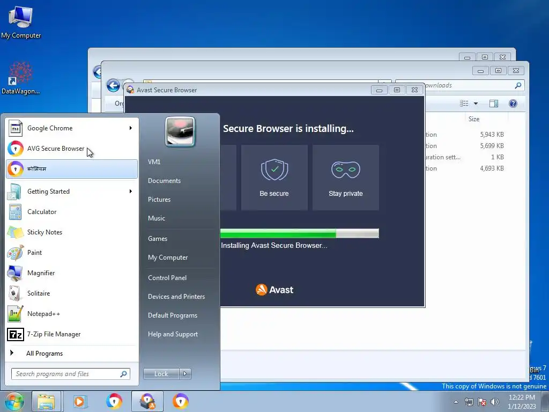Open Notepad++ from Start menu
The height and width of the screenshot is (412, 549).
72,313
